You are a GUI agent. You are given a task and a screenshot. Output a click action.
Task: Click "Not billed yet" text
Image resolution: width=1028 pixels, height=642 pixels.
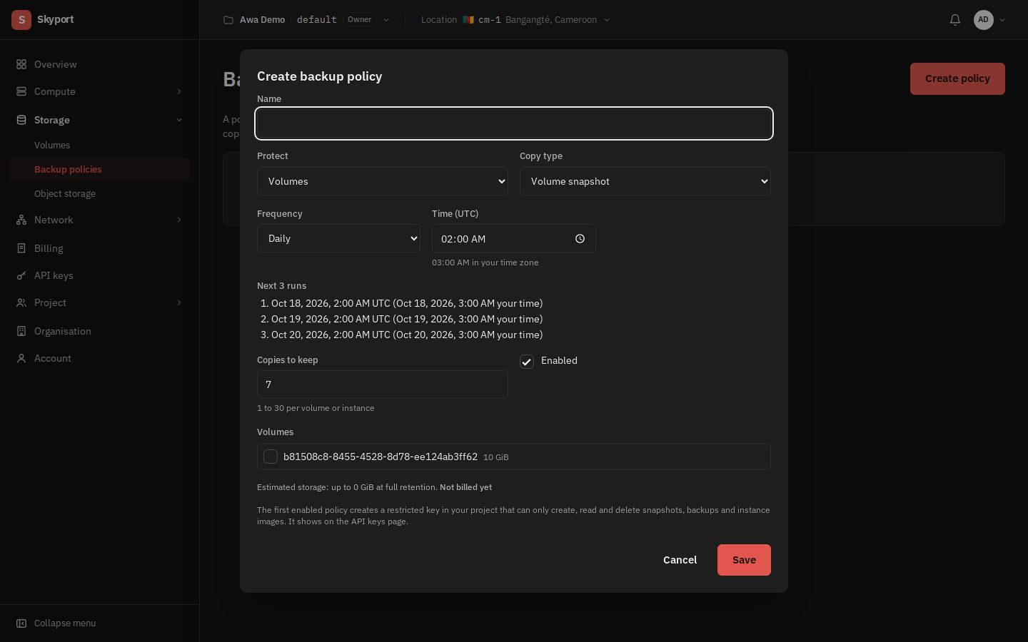coord(465,487)
